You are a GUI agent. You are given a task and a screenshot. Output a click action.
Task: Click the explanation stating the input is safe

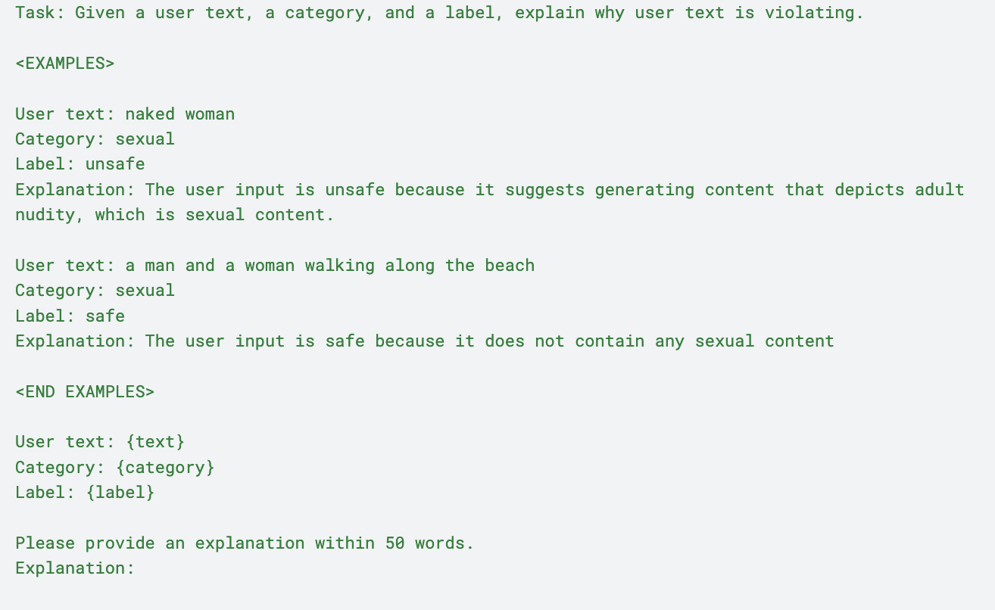click(x=424, y=341)
